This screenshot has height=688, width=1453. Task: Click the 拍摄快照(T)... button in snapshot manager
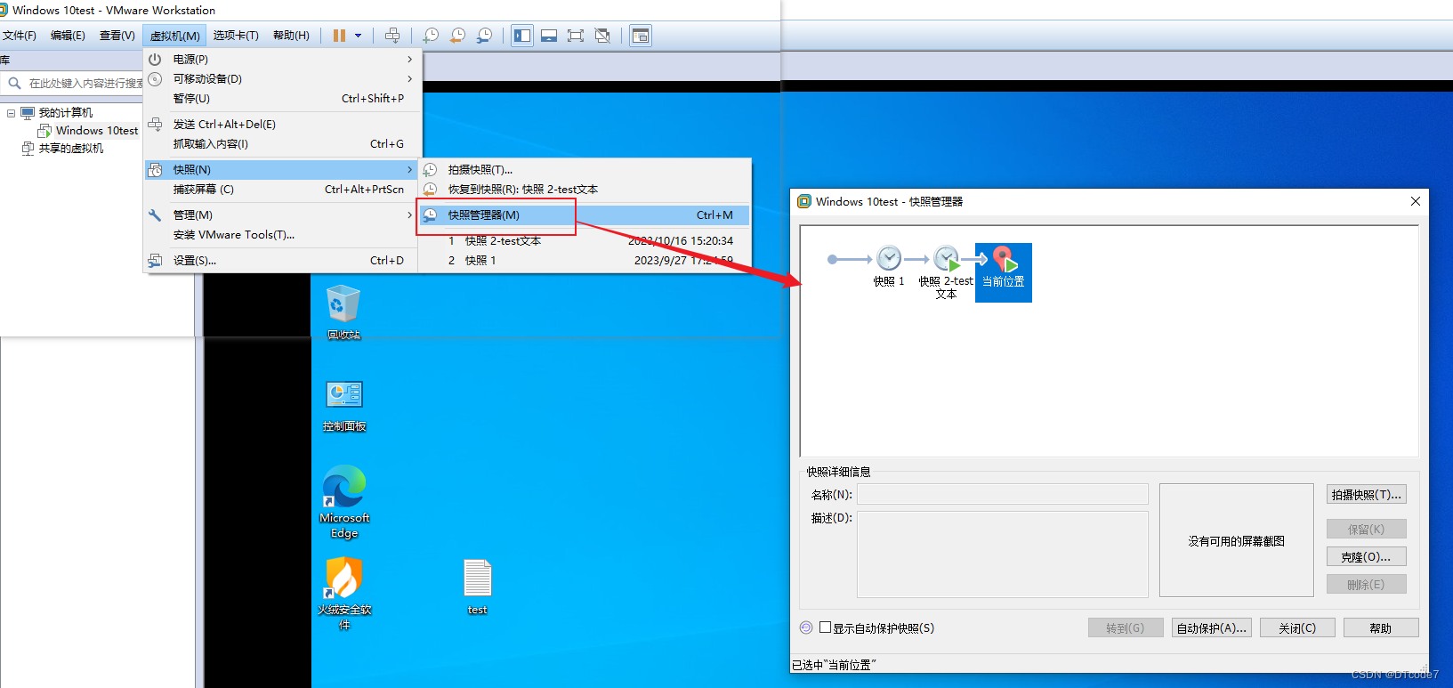(1367, 495)
